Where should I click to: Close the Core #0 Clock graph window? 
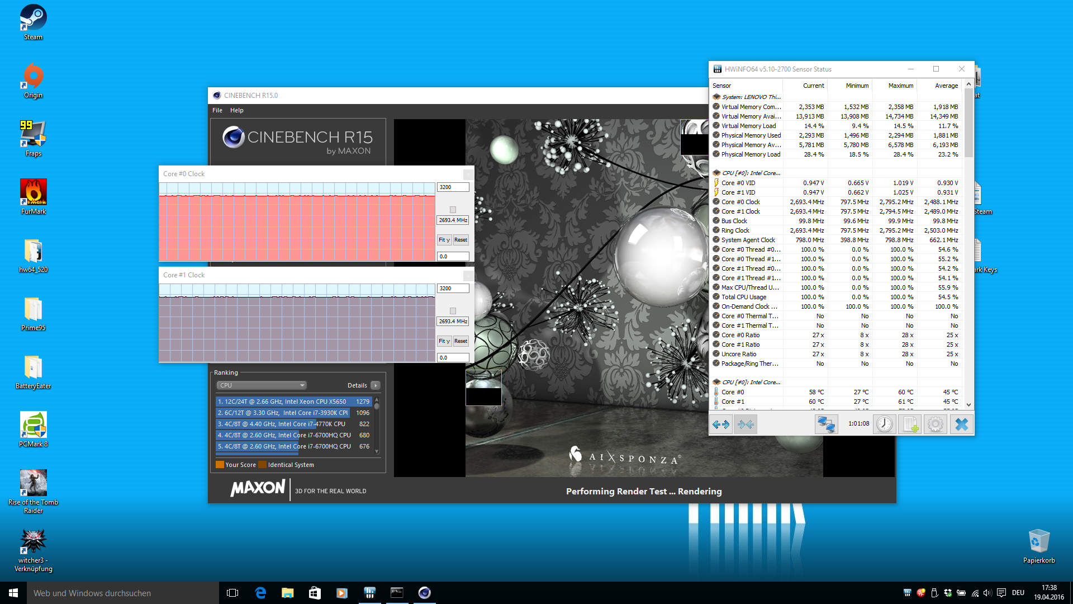468,174
